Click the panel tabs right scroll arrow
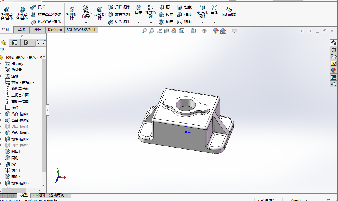 (44, 43)
